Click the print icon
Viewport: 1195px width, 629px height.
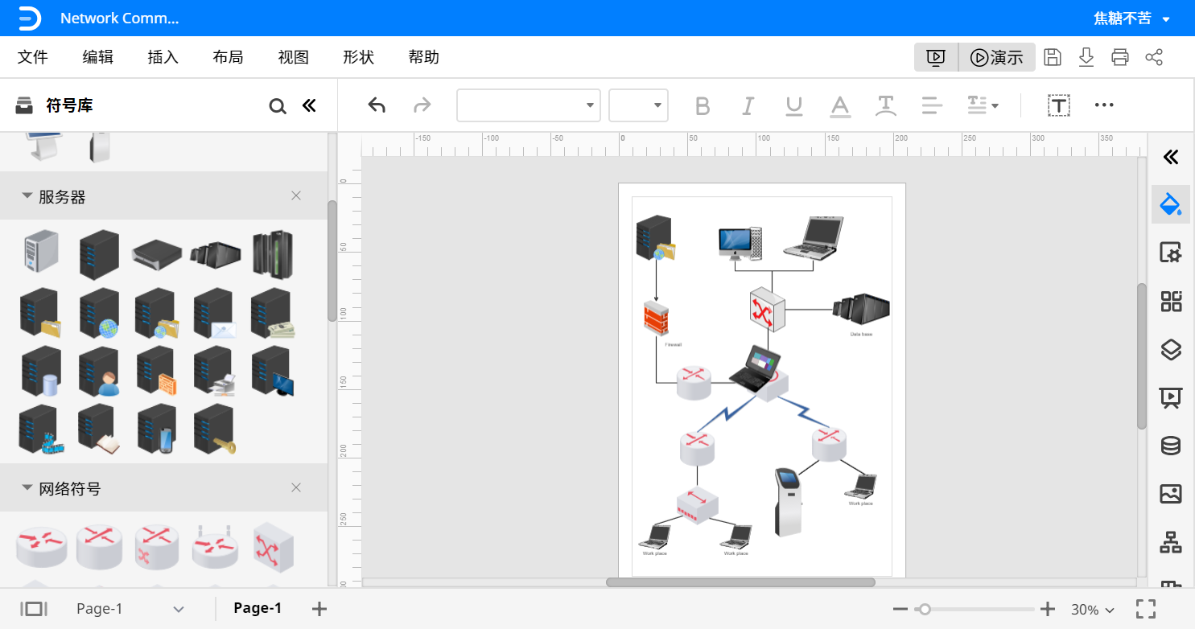pos(1119,57)
